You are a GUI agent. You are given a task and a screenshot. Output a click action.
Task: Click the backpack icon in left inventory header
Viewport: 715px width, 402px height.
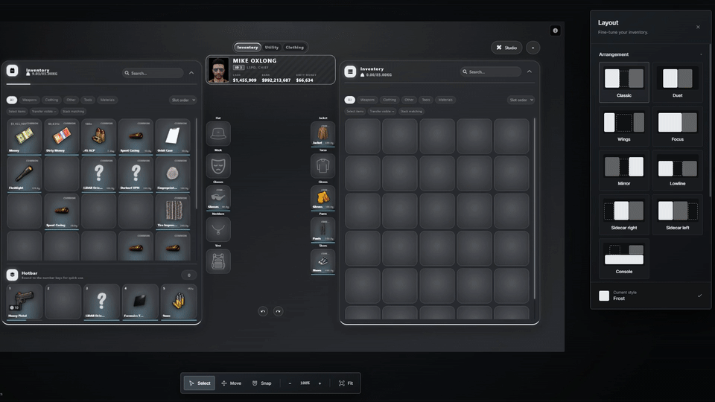pos(13,71)
